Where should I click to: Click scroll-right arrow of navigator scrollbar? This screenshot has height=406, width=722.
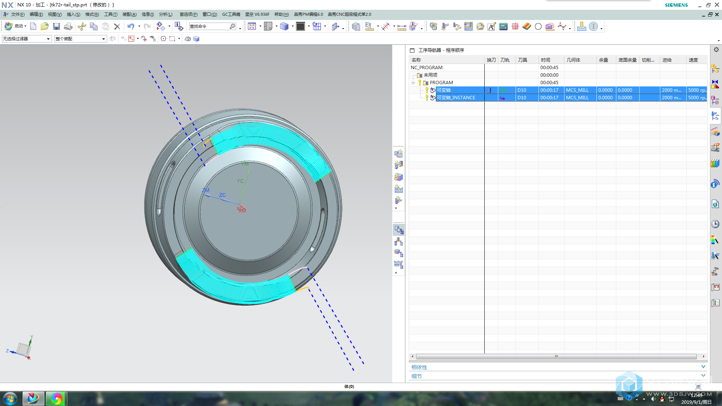[704, 356]
